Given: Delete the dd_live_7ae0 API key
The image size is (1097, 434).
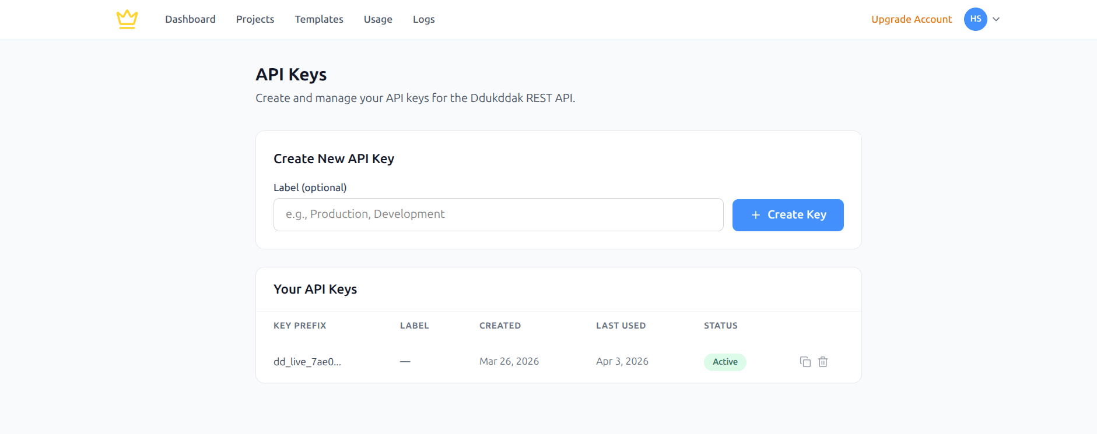Looking at the screenshot, I should pos(823,362).
